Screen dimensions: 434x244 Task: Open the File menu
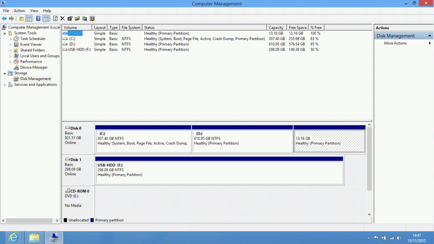pos(6,11)
